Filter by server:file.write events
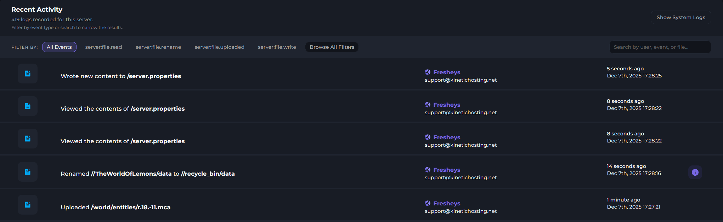723x222 pixels. click(x=277, y=47)
